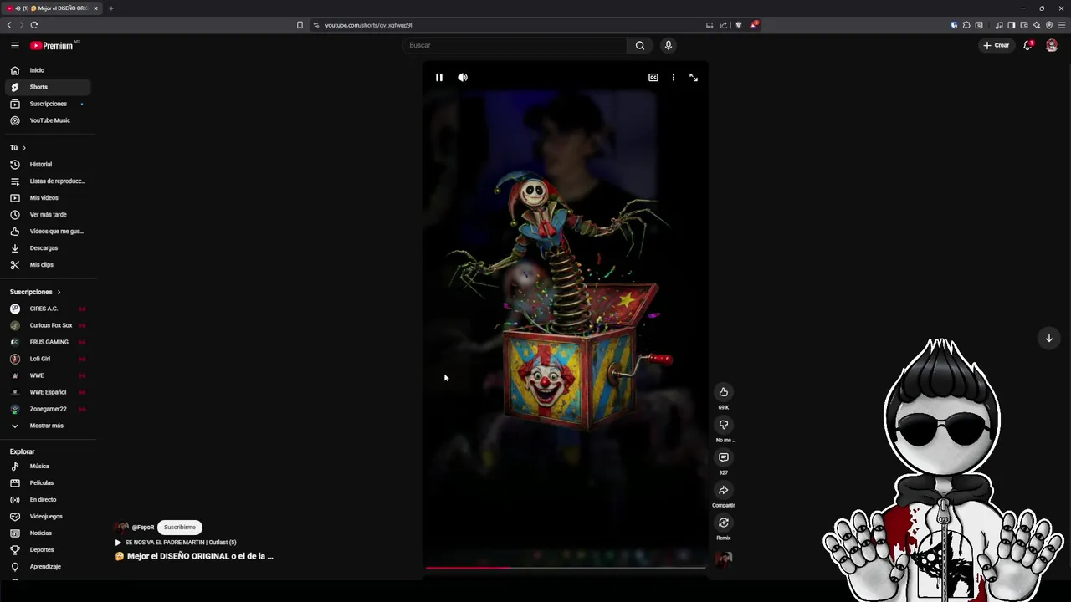This screenshot has height=602, width=1071.
Task: Open the Brave shields icon
Action: tap(738, 25)
